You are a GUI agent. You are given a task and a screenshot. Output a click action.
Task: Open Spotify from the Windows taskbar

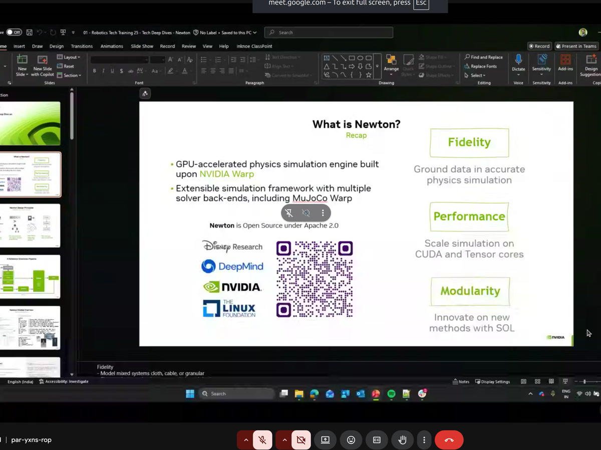pyautogui.click(x=391, y=394)
